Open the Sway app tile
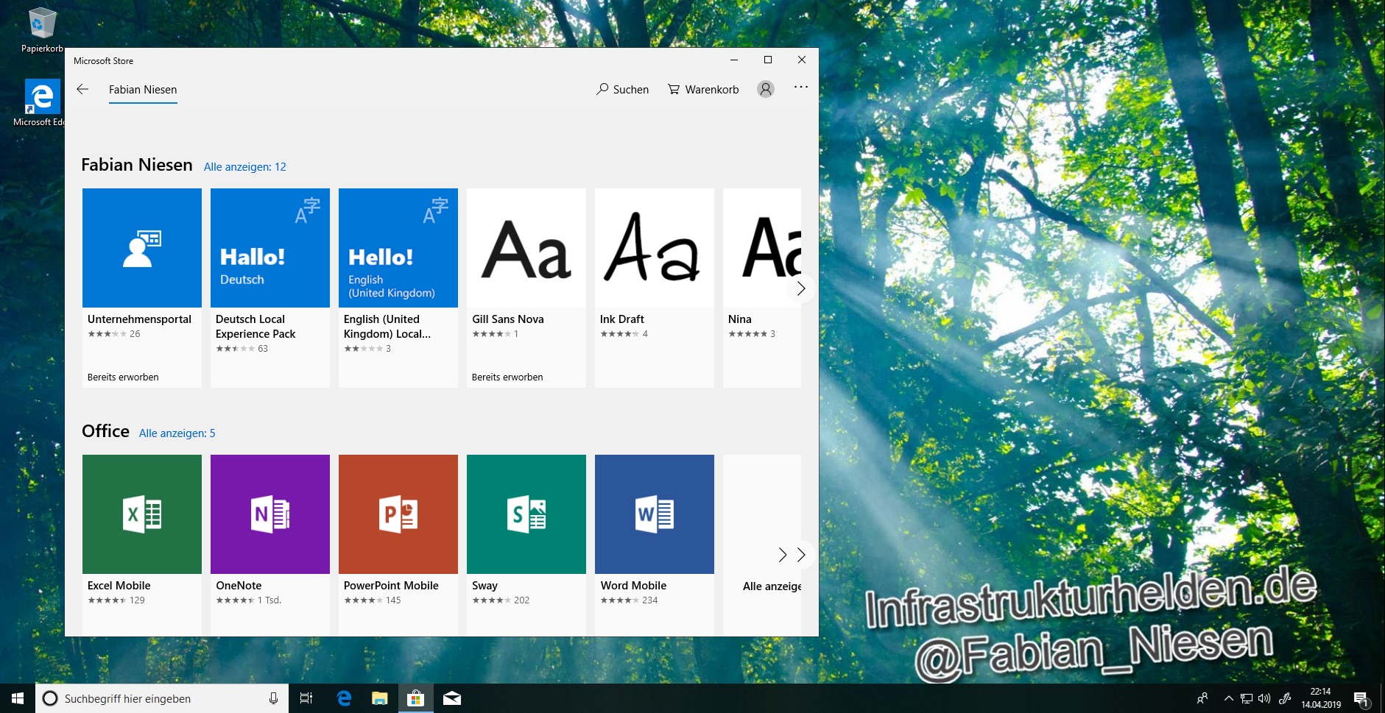This screenshot has width=1385, height=713. click(526, 544)
